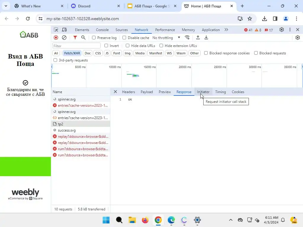Select the Fetch/XHR filter

[x=72, y=53]
